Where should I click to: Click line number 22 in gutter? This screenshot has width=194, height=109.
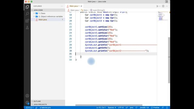[70, 27]
